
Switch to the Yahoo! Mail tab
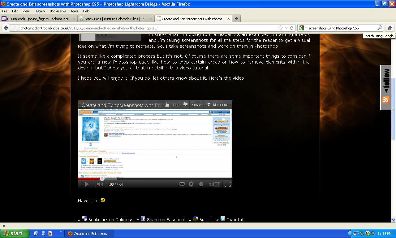point(38,19)
